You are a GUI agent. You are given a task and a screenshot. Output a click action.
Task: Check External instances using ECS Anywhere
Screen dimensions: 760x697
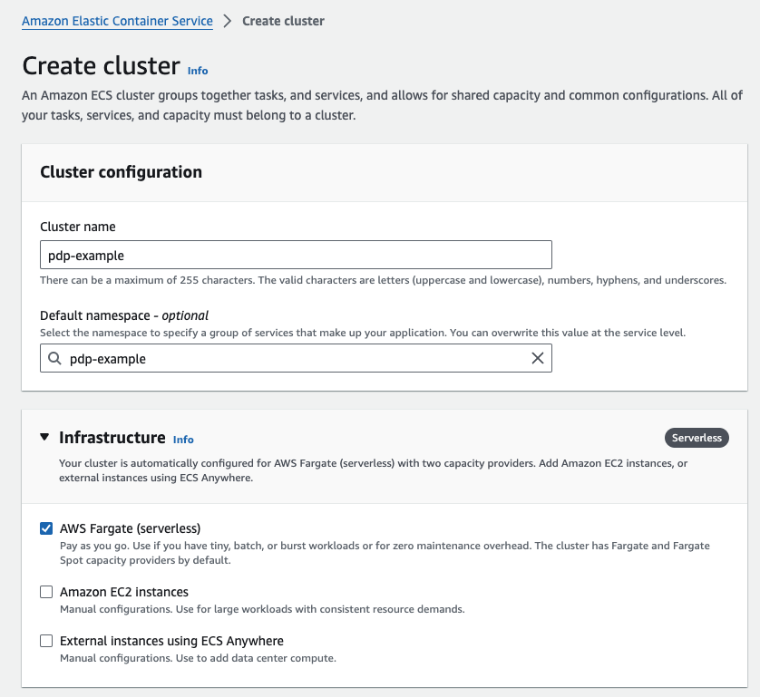point(46,641)
